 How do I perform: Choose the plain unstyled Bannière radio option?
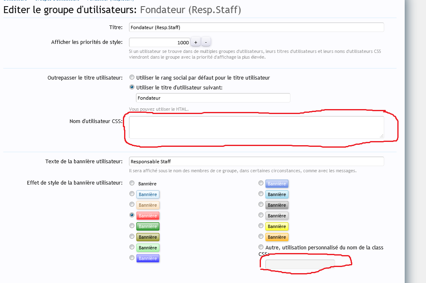point(132,183)
